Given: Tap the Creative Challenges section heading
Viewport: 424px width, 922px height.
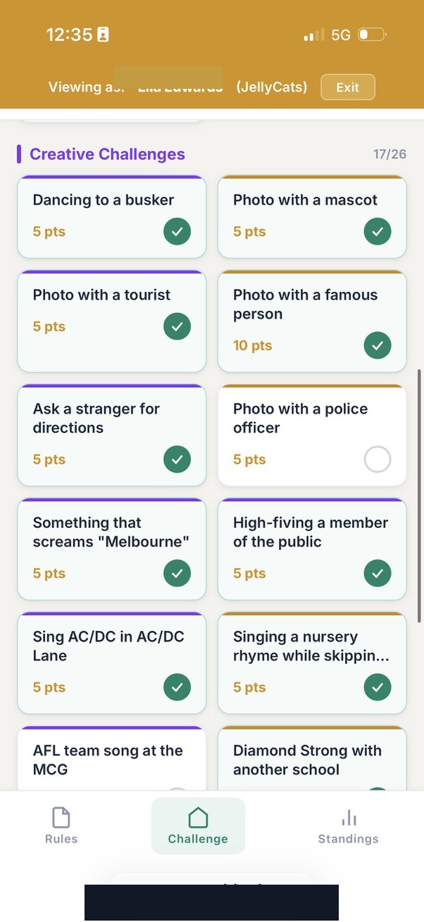Looking at the screenshot, I should [x=107, y=154].
